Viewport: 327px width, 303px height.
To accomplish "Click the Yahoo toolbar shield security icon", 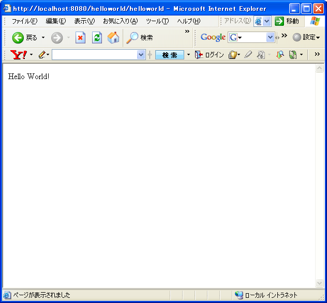I will [233, 55].
